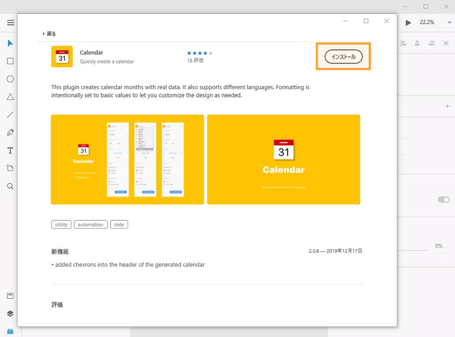The image size is (455, 337).
Task: Open the Assets panel icon
Action: tap(10, 296)
